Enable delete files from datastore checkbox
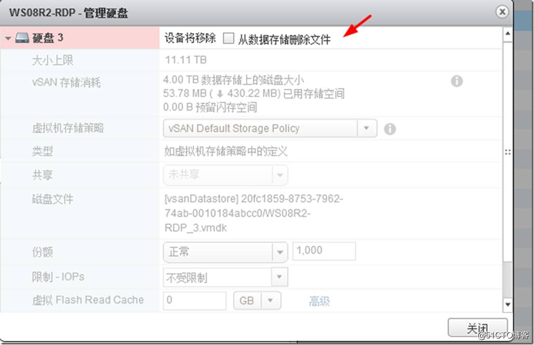 pos(229,38)
